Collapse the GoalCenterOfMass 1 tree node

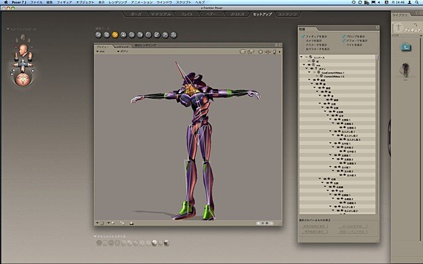pyautogui.click(x=309, y=73)
